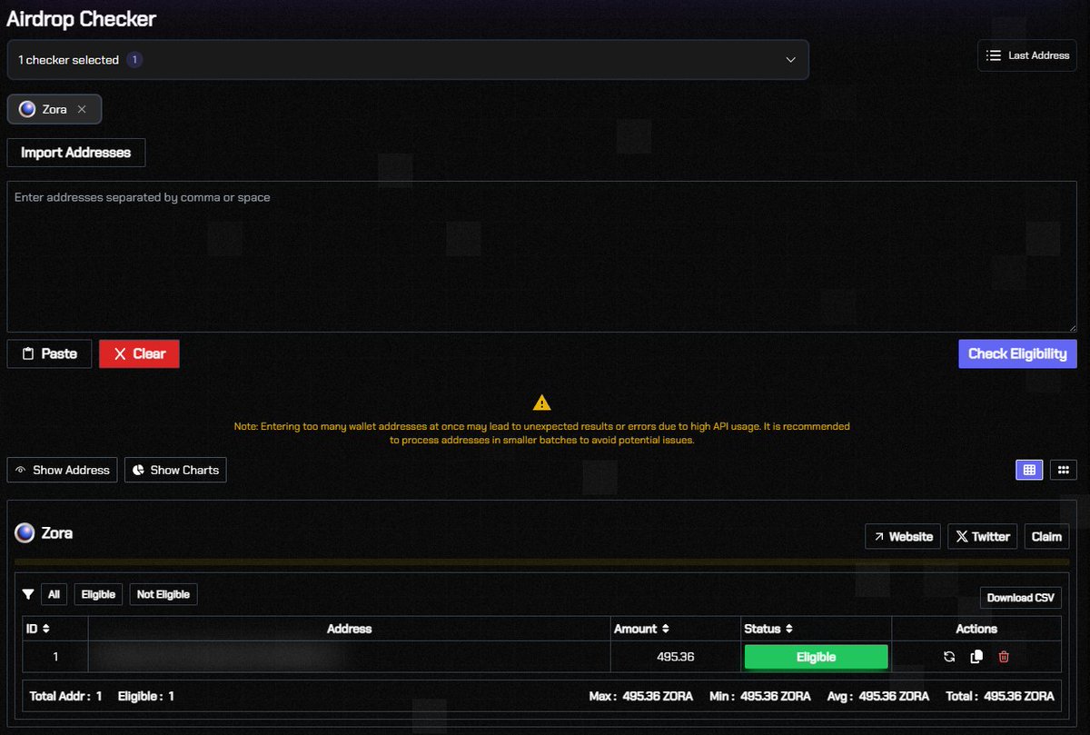Open the checker selection dropdown

(408, 60)
